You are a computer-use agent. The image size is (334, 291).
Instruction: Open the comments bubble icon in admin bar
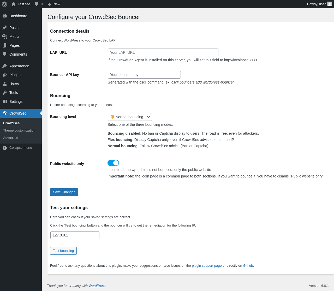[37, 4]
